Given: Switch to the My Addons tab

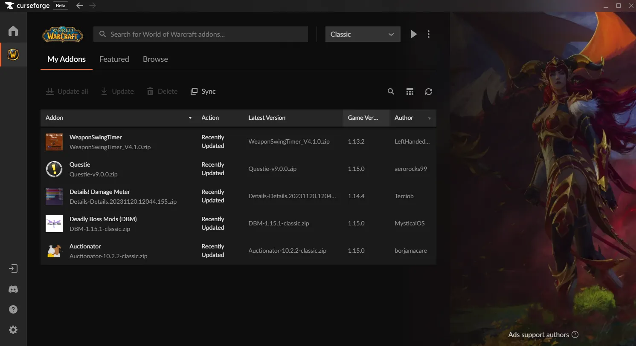Looking at the screenshot, I should [67, 59].
